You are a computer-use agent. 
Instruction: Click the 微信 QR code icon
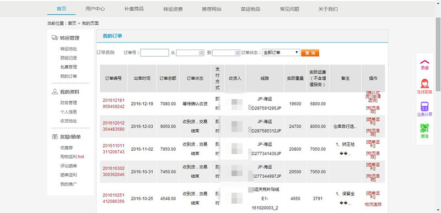pos(424,128)
